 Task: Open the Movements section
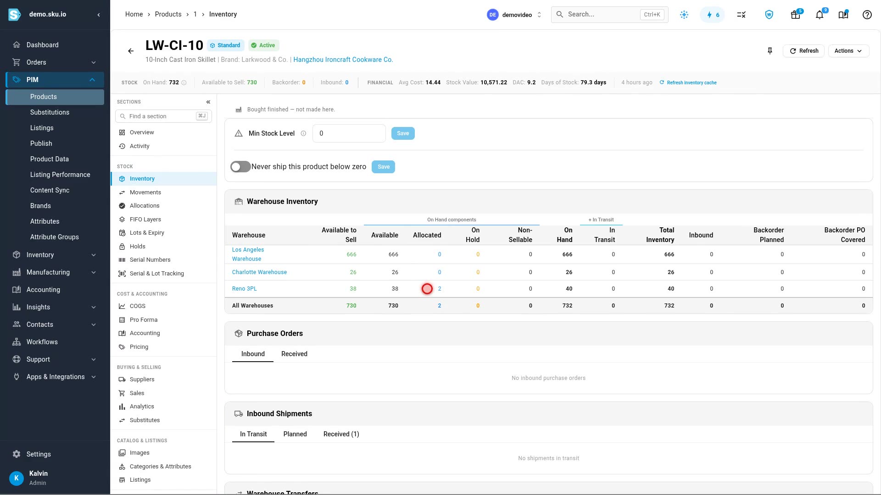(163, 192)
